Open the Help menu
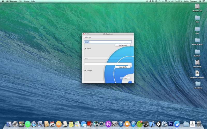 pyautogui.click(x=33, y=1)
